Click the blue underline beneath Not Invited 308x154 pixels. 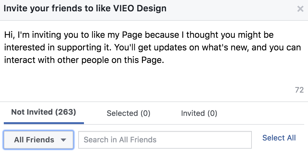click(44, 123)
